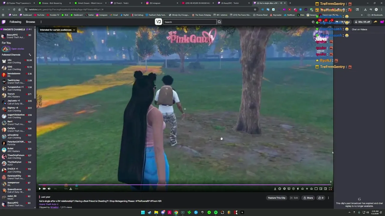
Task: Switch to the Instagram browser tab
Action: [162, 3]
